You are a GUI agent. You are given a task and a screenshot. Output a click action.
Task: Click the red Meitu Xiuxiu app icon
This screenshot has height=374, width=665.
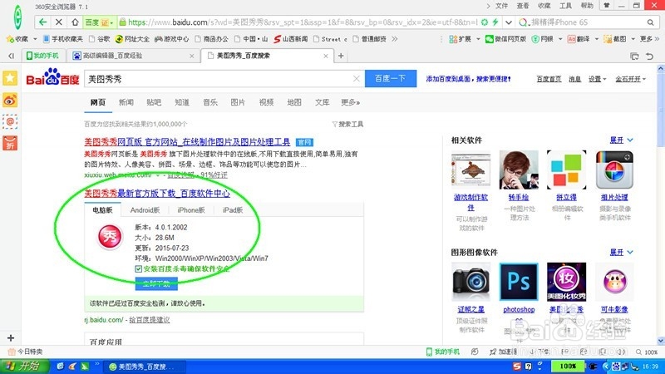click(110, 237)
